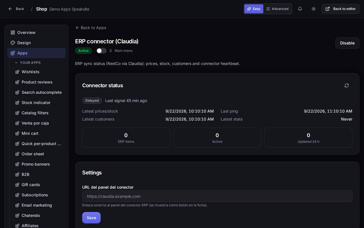This screenshot has height=228, width=364.
Task: Click the Main menu pin icon
Action: pyautogui.click(x=111, y=51)
